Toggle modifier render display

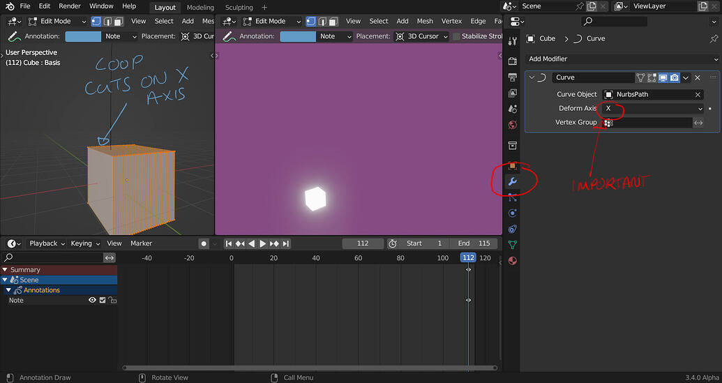coord(675,78)
